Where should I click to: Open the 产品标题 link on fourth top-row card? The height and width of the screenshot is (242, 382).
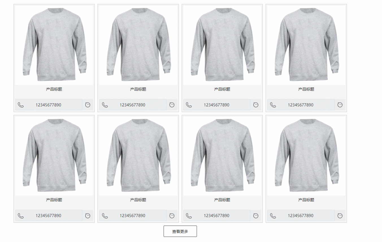pyautogui.click(x=306, y=89)
